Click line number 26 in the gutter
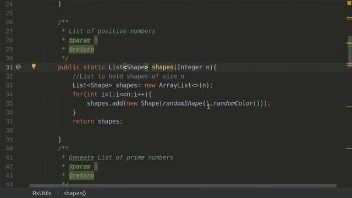 pyautogui.click(x=9, y=22)
